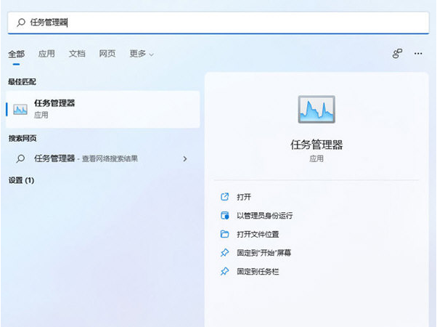Open the 任务管理器 best match result
Screen dimensions: 437x327
[103, 109]
